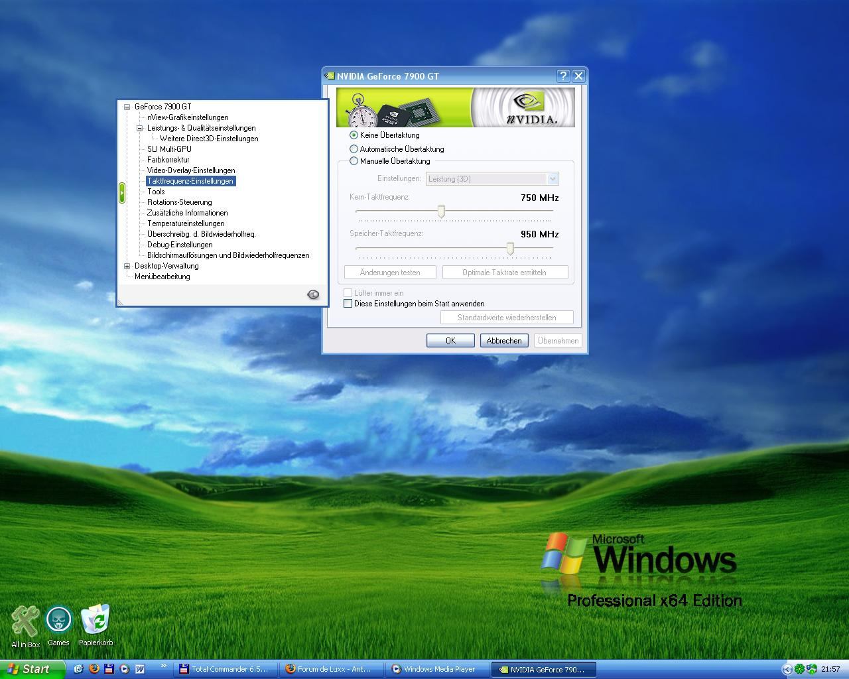849x679 pixels.
Task: Launch Total Commander from quick launch bar
Action: tap(109, 669)
